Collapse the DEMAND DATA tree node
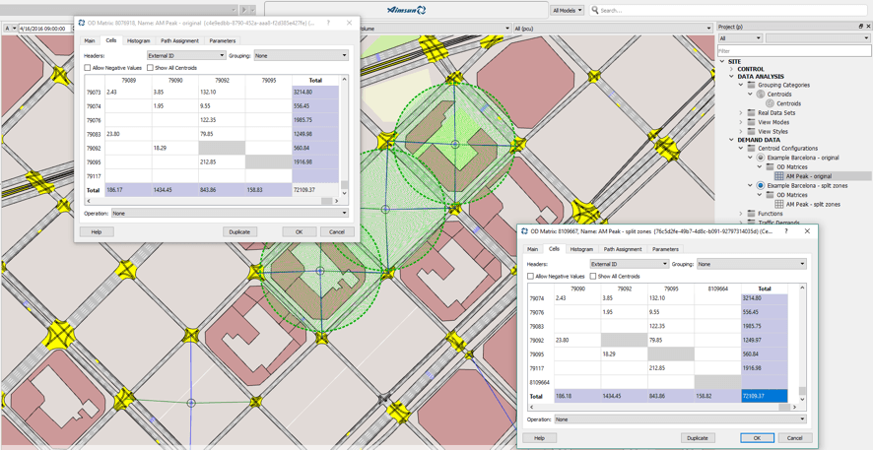 coord(732,140)
